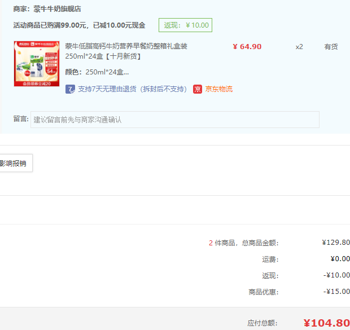The image size is (350, 330).
Task: Click the 运费 label
Action: 270,259
